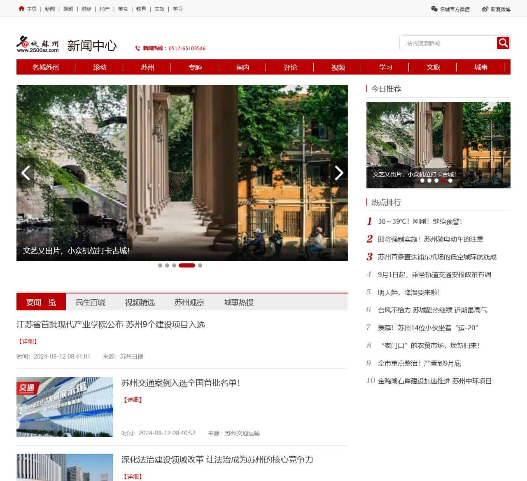Open hot item 9月1日起，乘坐轨道交通安检
527x481 pixels.
pyautogui.click(x=434, y=275)
